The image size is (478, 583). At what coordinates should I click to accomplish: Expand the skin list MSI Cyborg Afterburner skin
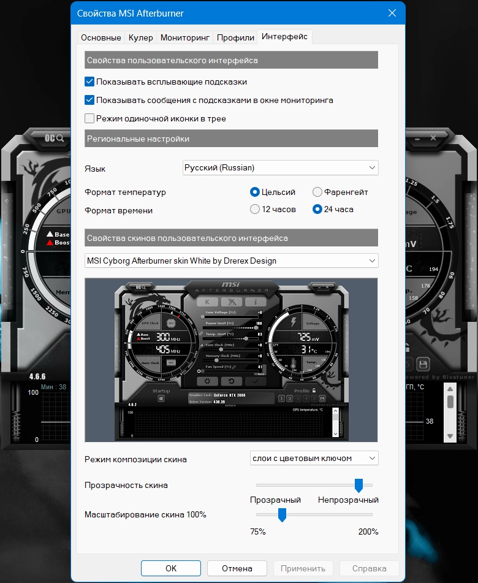pyautogui.click(x=231, y=261)
